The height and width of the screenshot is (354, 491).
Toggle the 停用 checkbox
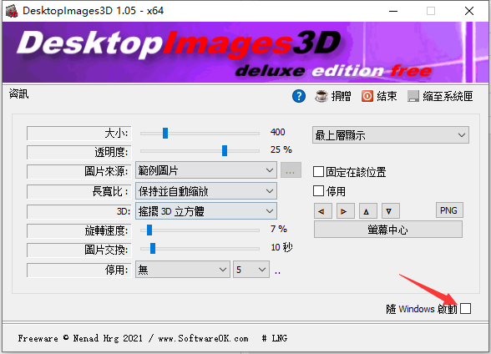[318, 190]
